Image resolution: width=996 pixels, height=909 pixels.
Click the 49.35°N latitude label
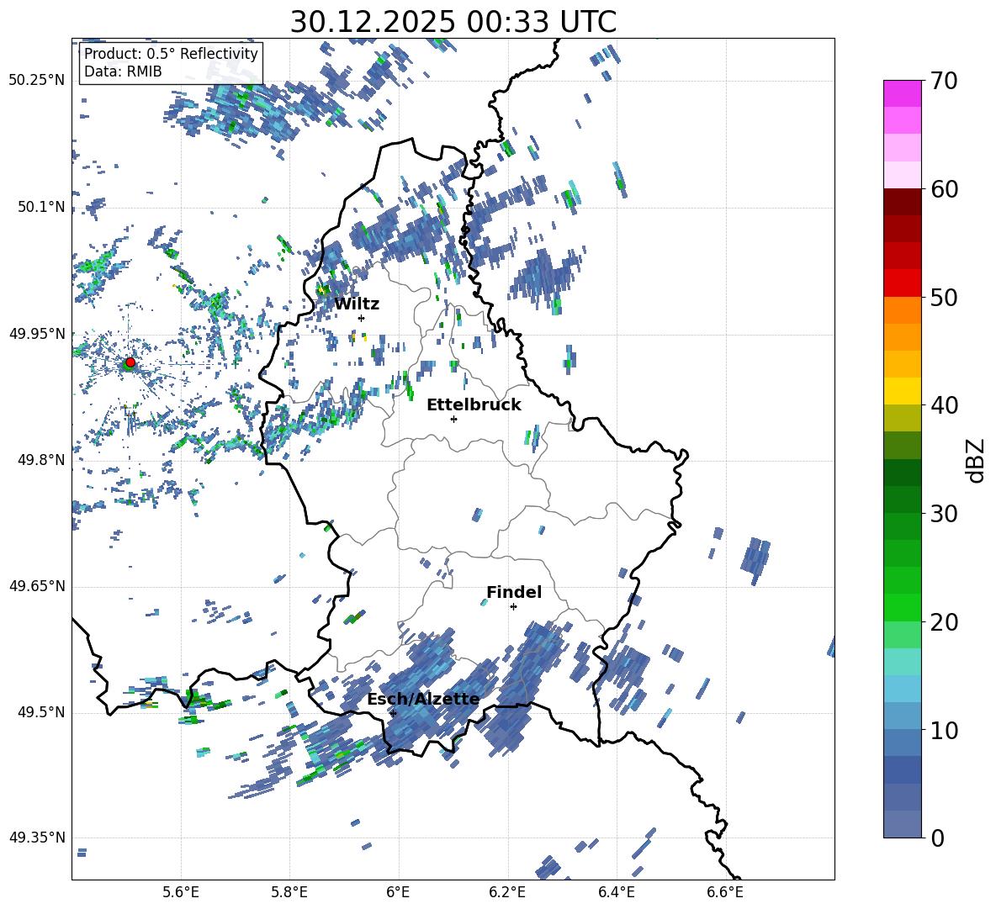tap(37, 838)
